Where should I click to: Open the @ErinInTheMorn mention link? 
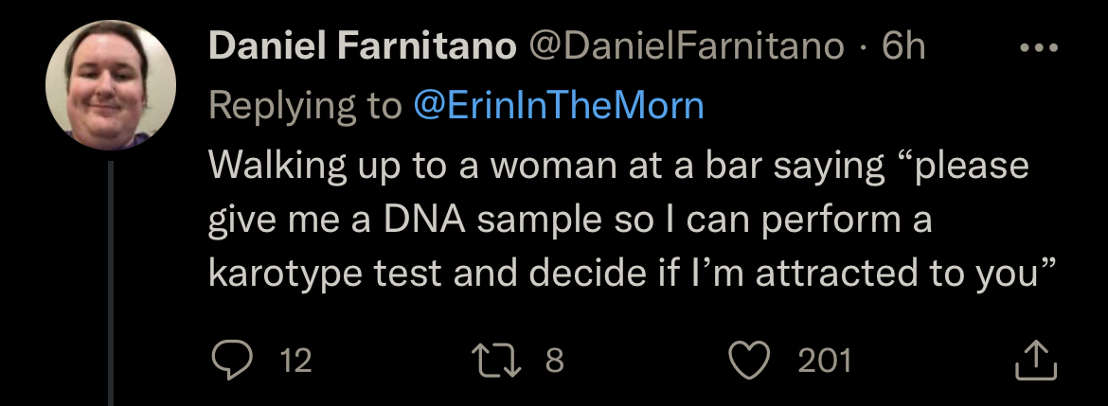[x=558, y=106]
